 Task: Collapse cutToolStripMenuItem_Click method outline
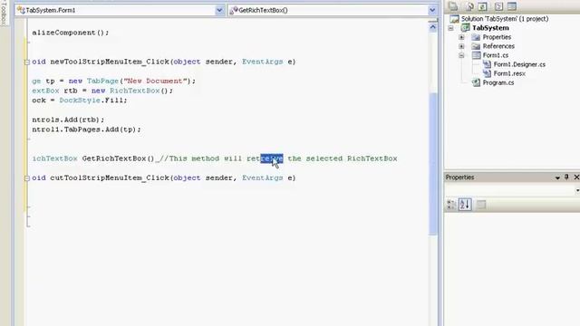pos(26,178)
